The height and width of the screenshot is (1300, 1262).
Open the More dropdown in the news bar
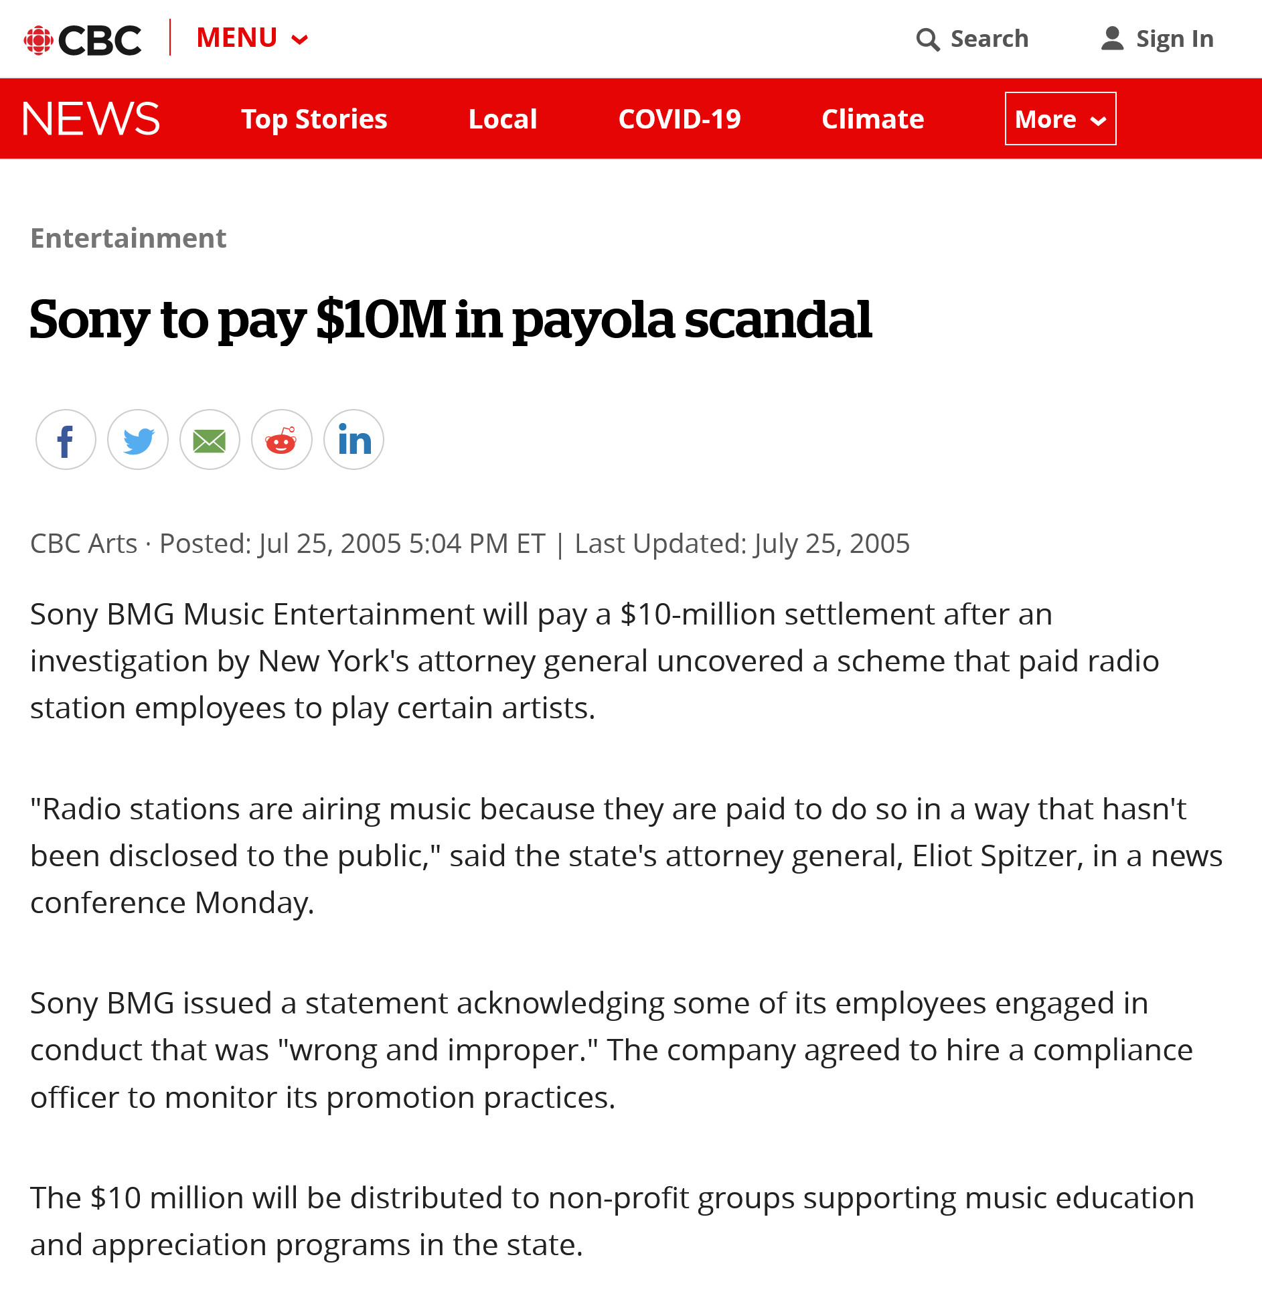click(x=1060, y=119)
